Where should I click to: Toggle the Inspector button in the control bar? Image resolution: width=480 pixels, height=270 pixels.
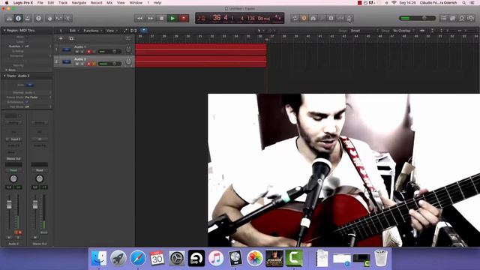[x=18, y=18]
